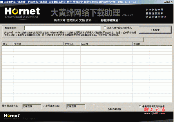This screenshot has width=174, height=122.
Task: Click the 开始搜索 button
Action: coord(155,30)
